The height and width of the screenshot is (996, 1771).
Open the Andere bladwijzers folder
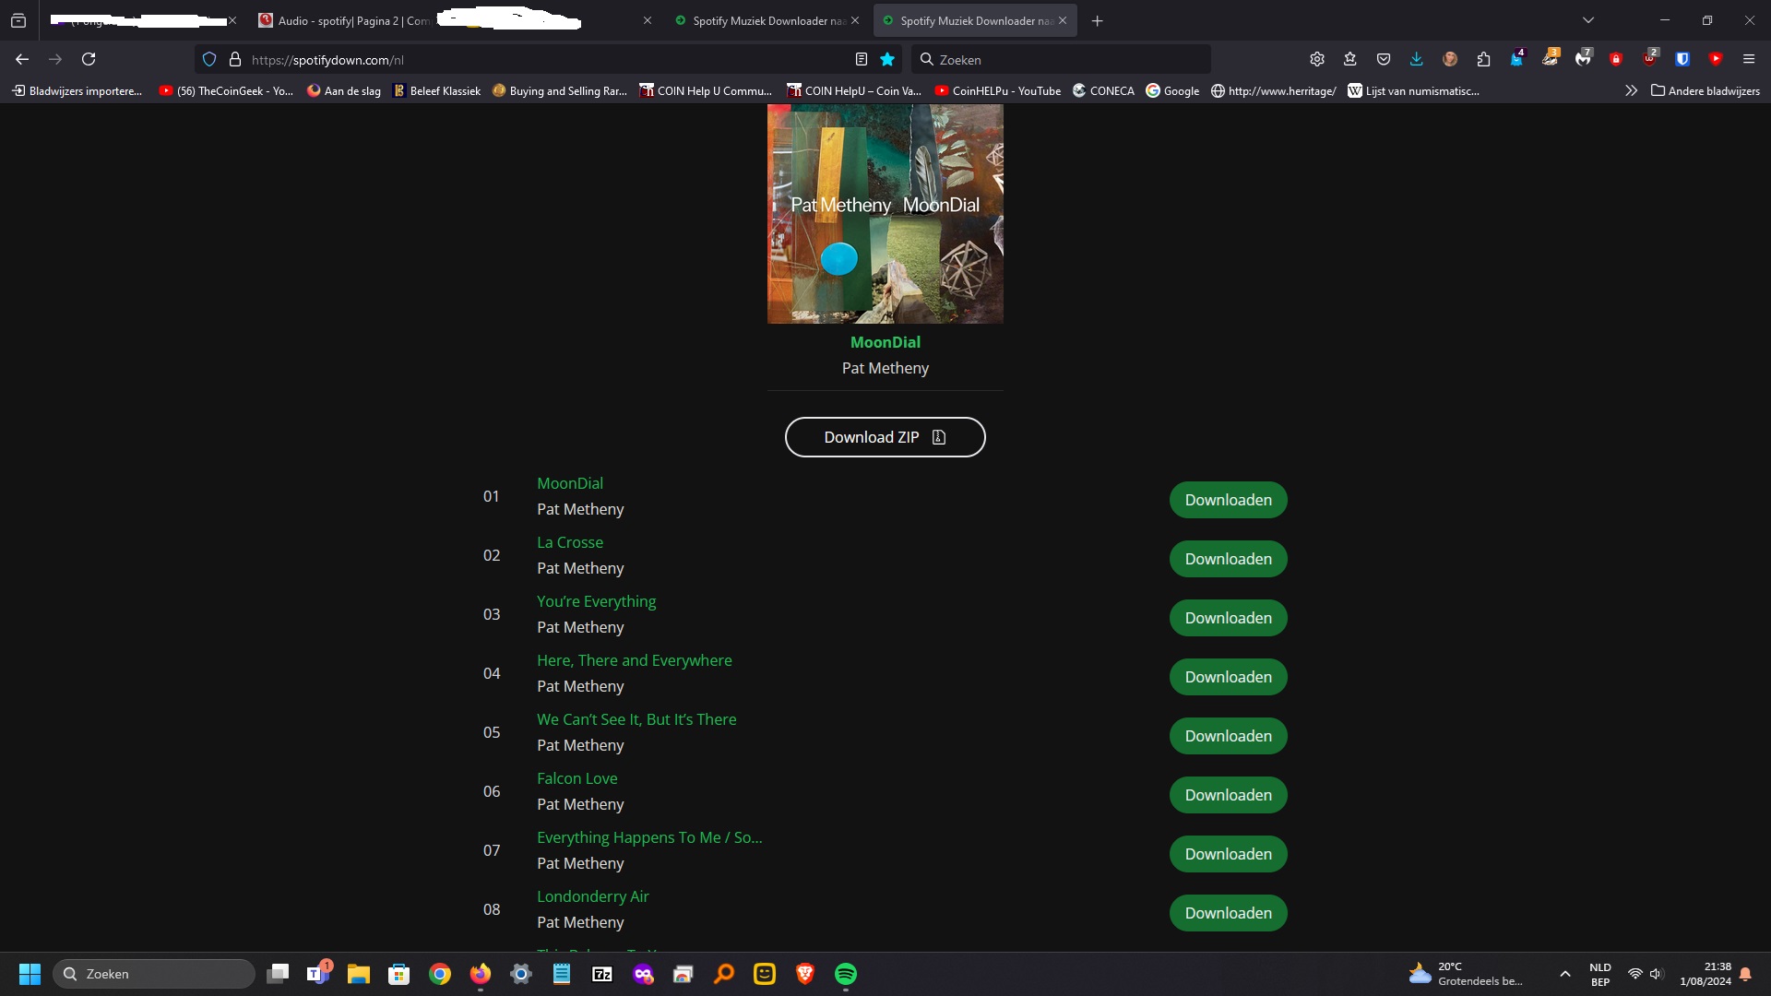[x=1706, y=90]
